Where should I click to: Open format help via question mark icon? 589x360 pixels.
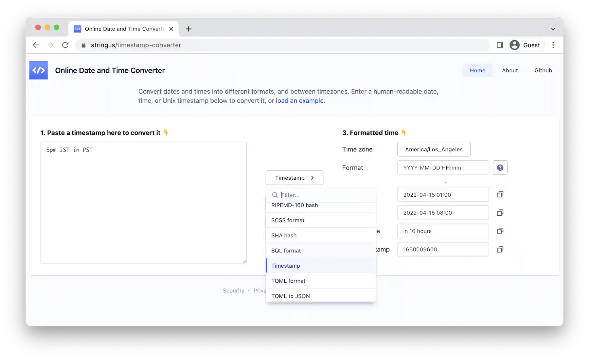pyautogui.click(x=500, y=168)
